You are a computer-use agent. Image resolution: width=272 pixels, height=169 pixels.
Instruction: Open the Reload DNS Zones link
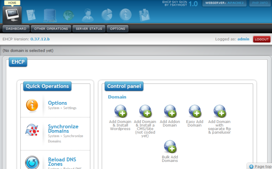pos(62,162)
